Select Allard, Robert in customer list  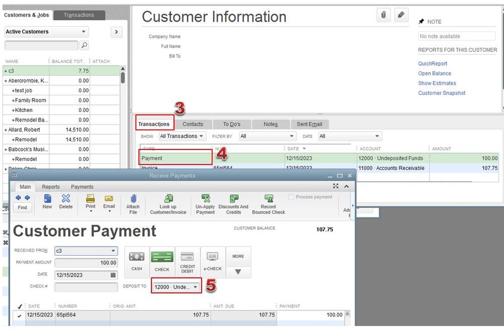pyautogui.click(x=61, y=130)
